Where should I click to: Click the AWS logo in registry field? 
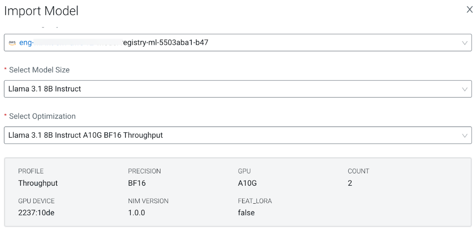point(12,43)
